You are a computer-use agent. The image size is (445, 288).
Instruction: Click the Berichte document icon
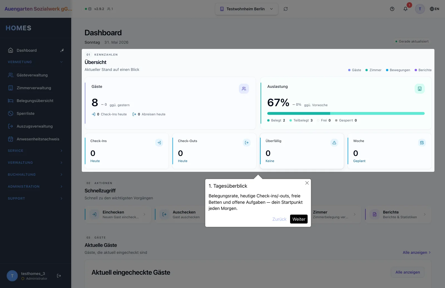[375, 214]
